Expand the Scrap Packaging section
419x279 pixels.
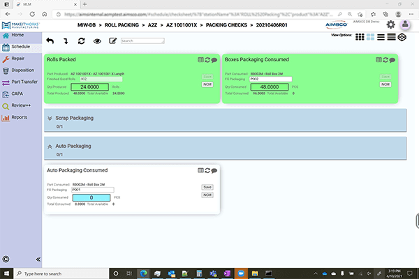(x=50, y=118)
